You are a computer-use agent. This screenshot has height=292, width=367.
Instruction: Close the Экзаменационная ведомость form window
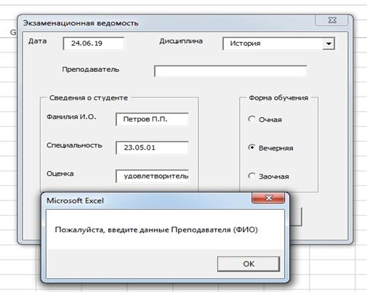[332, 20]
